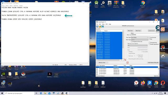Open File Explorer from the taskbar
This screenshot has width=168, height=95.
45,93
